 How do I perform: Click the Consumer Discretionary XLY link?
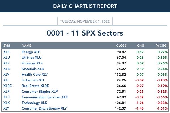(44, 108)
